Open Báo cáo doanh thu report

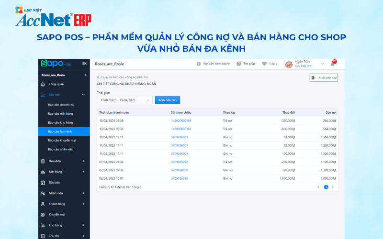[x=61, y=105]
